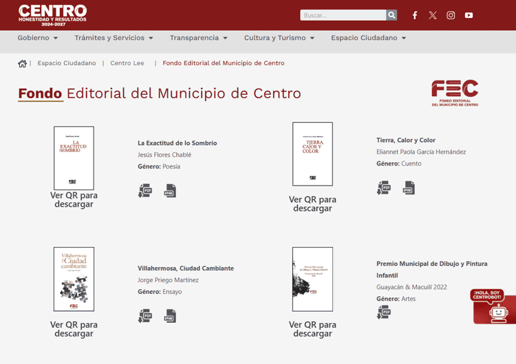
Task: Click the YouTube icon in header
Action: pyautogui.click(x=469, y=15)
